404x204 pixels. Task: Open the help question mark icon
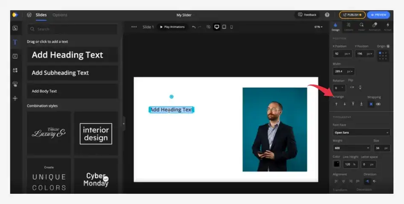tap(327, 15)
